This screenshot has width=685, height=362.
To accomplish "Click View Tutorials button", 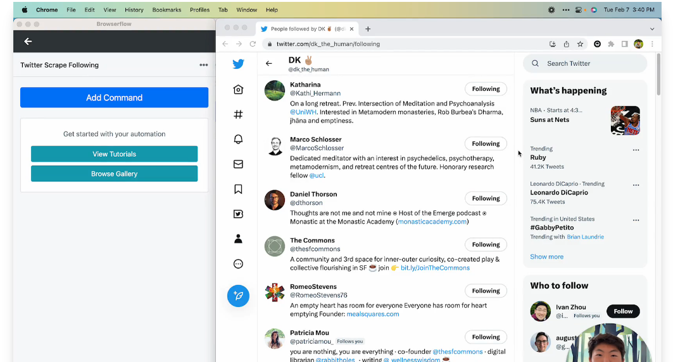I will coord(114,154).
